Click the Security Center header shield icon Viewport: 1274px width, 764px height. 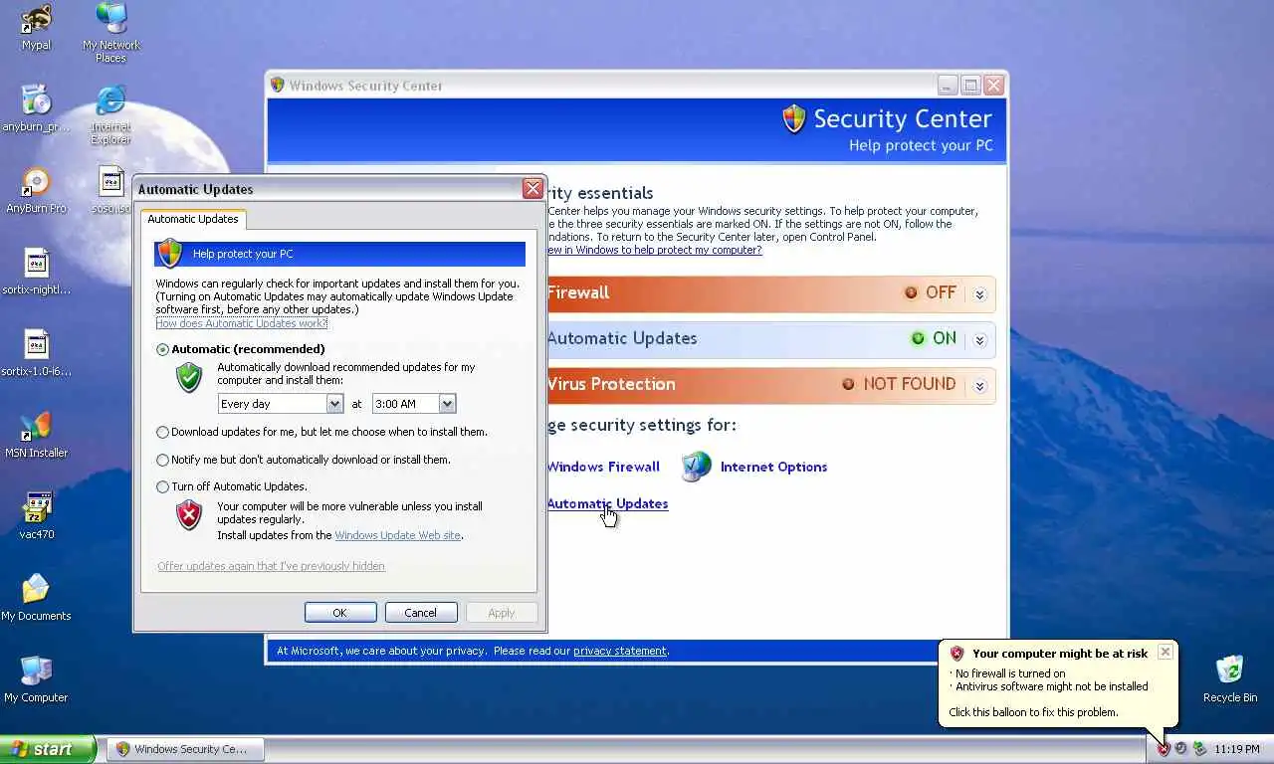click(793, 119)
